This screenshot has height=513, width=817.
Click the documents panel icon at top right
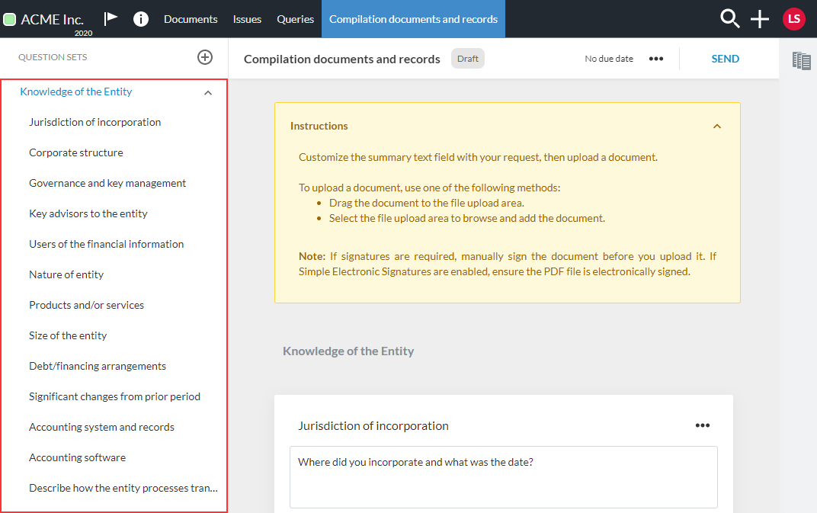click(x=801, y=60)
